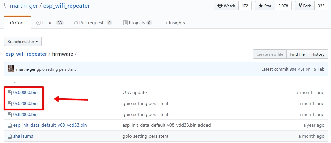Open martin-ger user profile link

(24, 6)
